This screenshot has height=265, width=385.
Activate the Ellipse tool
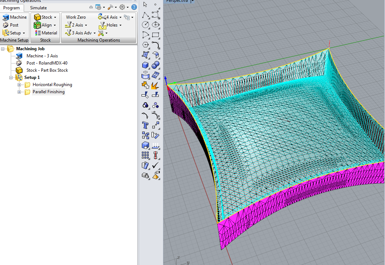point(156,25)
